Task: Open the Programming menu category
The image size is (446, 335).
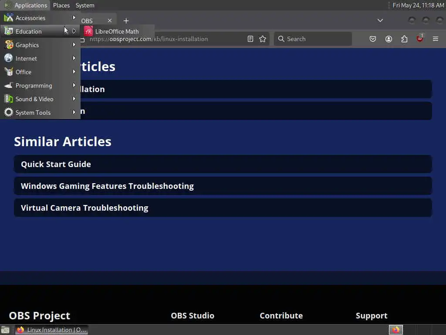Action: [x=40, y=85]
